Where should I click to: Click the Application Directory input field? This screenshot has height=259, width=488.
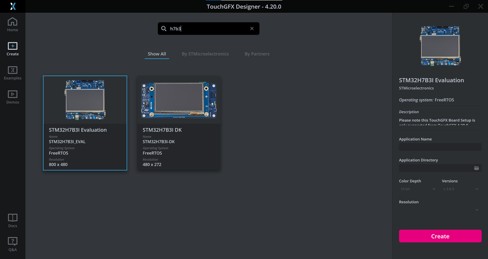click(440, 168)
